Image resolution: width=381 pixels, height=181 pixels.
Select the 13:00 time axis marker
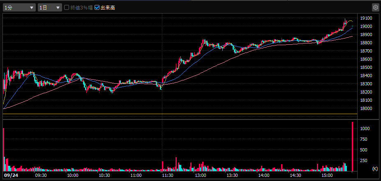click(x=200, y=175)
